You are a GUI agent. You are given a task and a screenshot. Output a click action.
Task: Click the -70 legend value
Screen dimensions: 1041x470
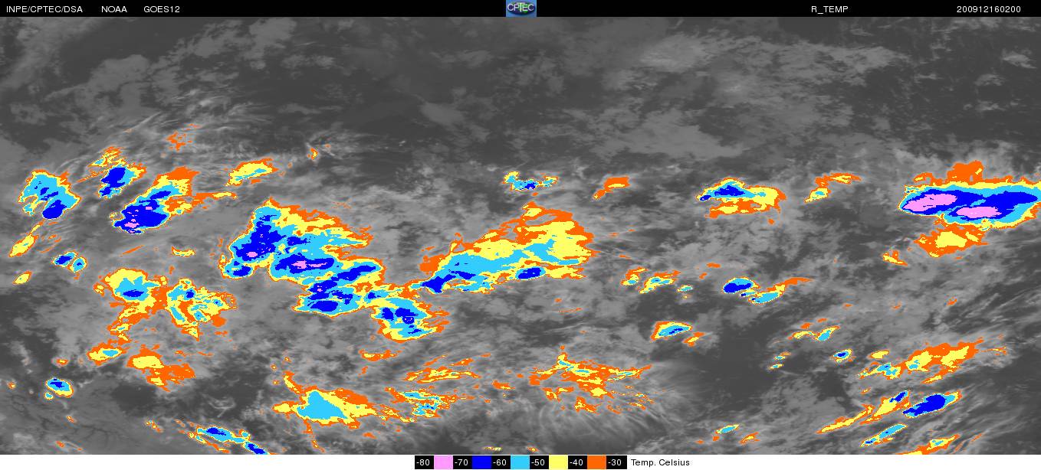click(462, 462)
